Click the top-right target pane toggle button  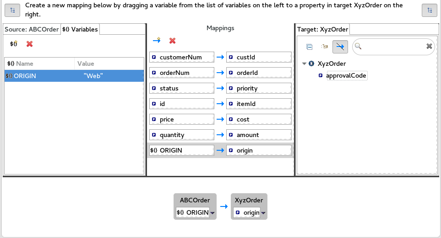point(429,10)
